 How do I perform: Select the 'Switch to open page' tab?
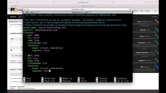pos(88,6)
